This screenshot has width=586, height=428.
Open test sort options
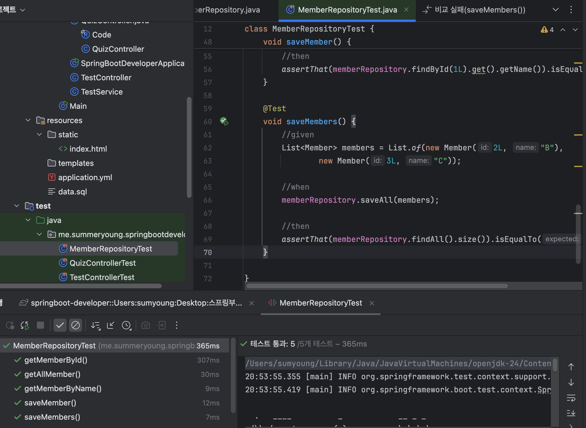(x=95, y=325)
